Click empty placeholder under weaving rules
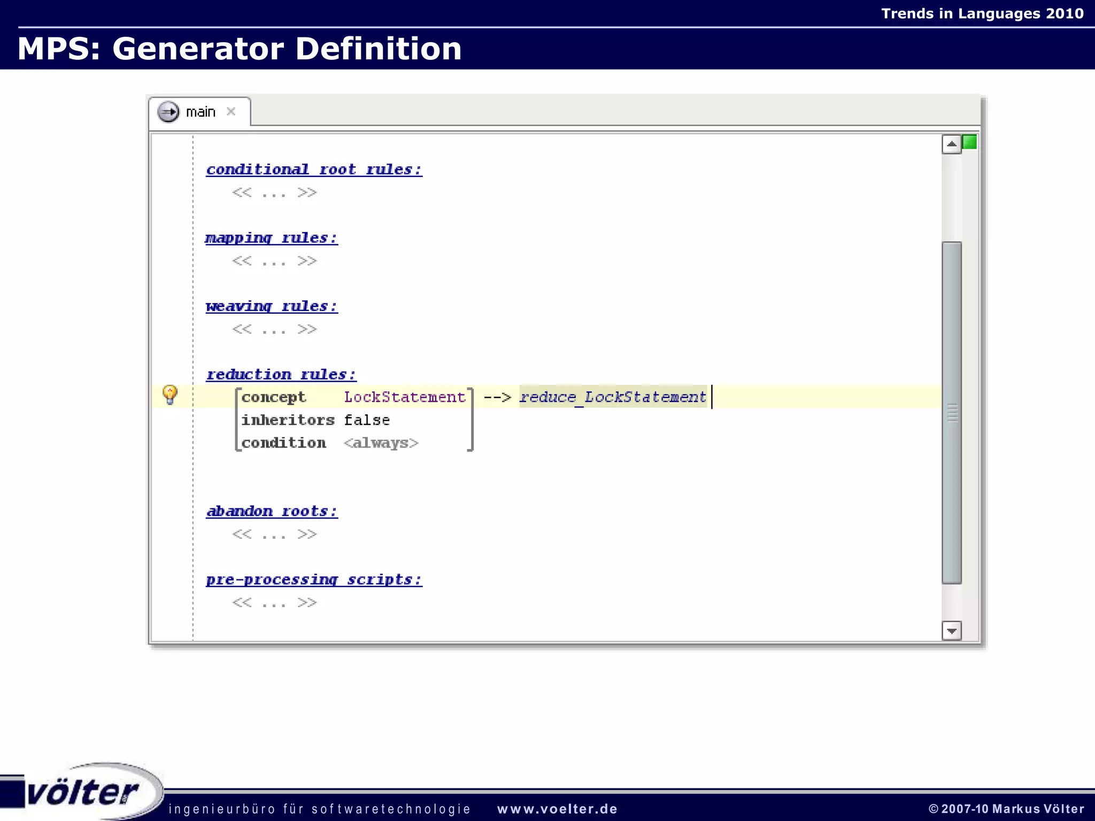 pos(274,329)
